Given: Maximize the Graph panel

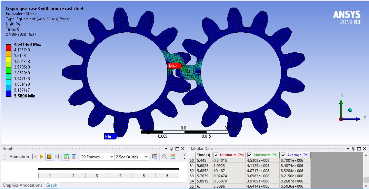Looking at the screenshot, I should coord(177,149).
